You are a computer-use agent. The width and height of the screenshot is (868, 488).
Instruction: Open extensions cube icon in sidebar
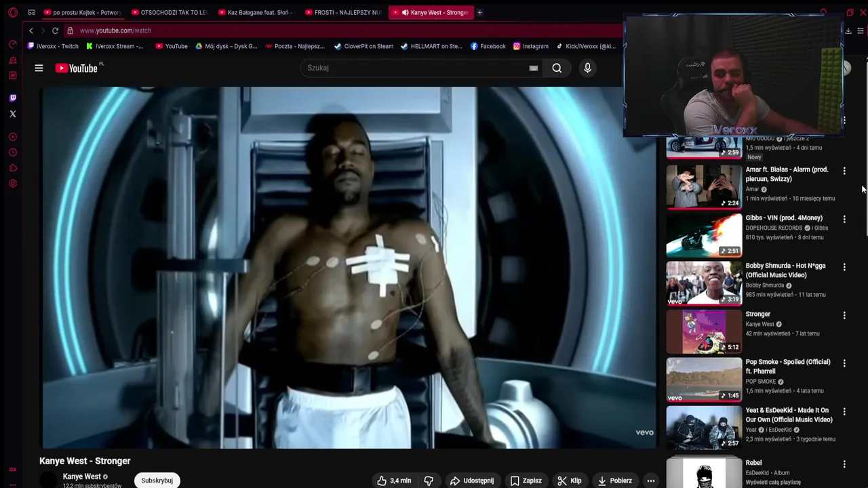click(x=12, y=168)
